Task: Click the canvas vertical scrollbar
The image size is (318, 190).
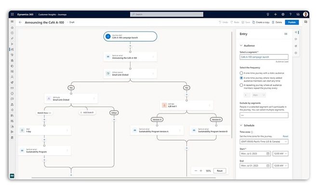Action: click(232, 85)
